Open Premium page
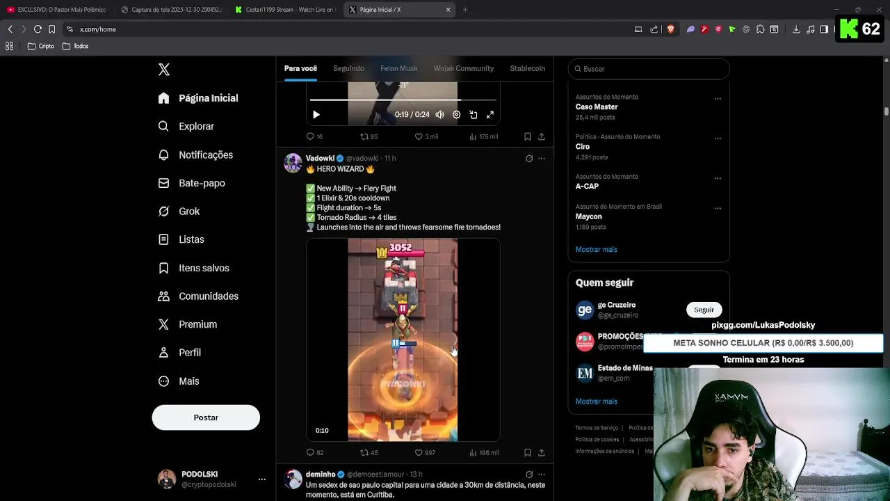This screenshot has height=501, width=890. pos(187,324)
